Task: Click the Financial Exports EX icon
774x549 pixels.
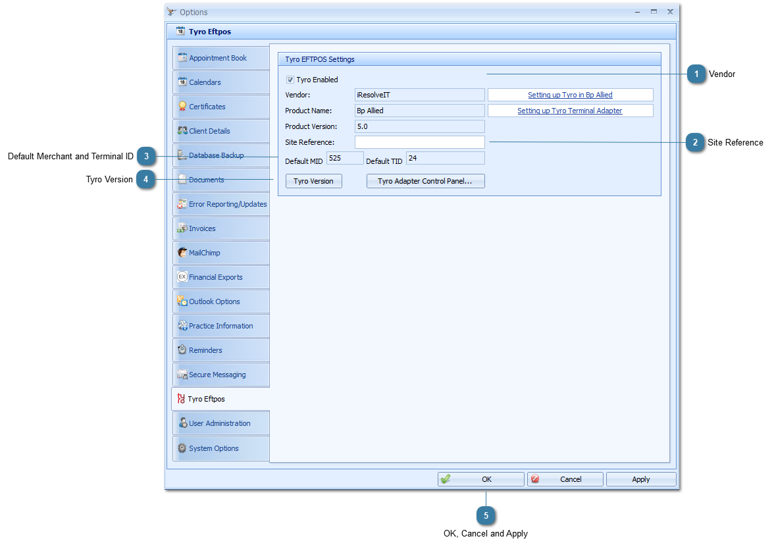Action: [x=182, y=276]
